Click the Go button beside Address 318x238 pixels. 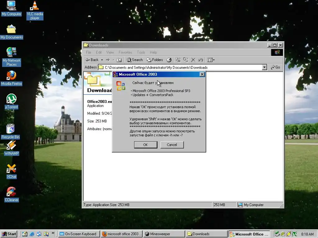click(275, 67)
